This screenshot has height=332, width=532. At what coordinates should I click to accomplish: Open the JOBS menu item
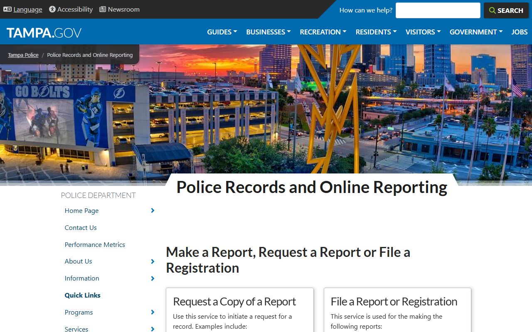coord(520,32)
